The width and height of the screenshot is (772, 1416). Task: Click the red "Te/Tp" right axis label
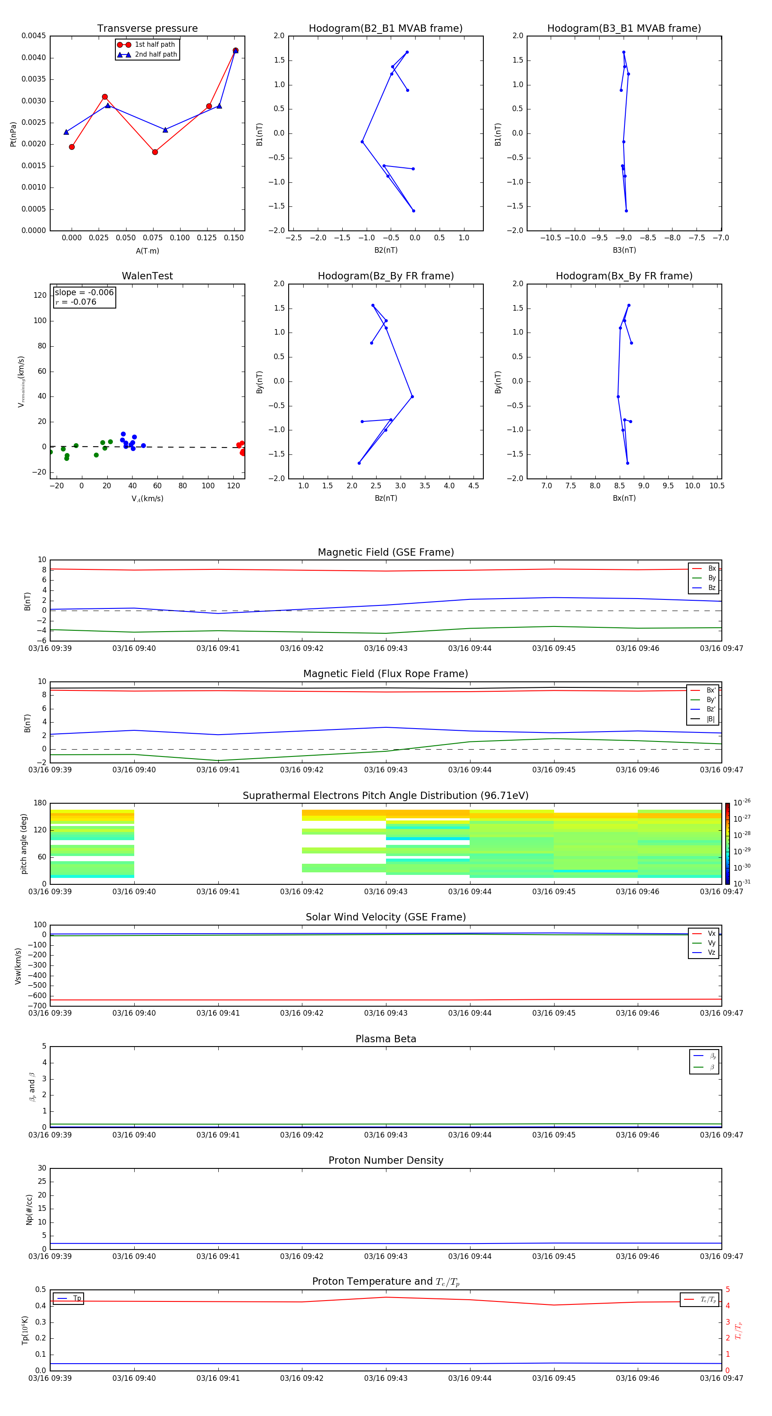point(738,1330)
